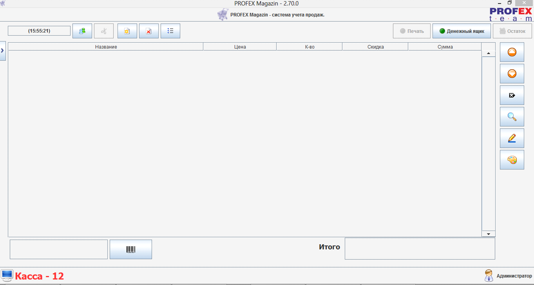Click the К-во column header
The image size is (534, 285).
(x=310, y=47)
